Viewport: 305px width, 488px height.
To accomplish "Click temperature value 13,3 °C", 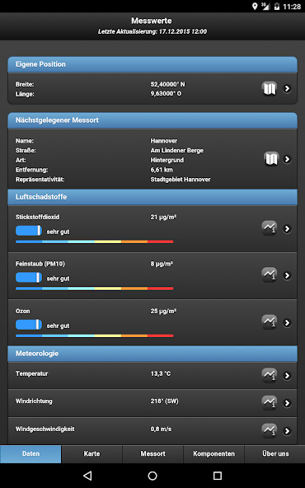I will coord(161,373).
